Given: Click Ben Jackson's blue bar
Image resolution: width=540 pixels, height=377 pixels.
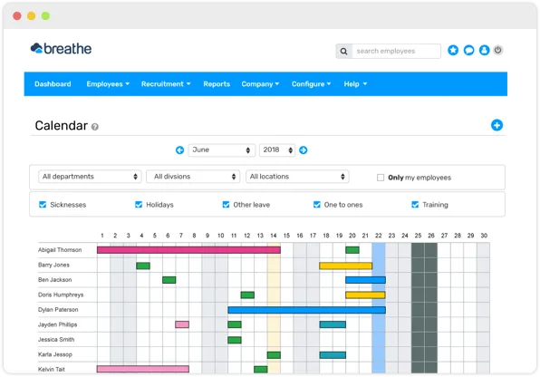Looking at the screenshot, I should 365,280.
